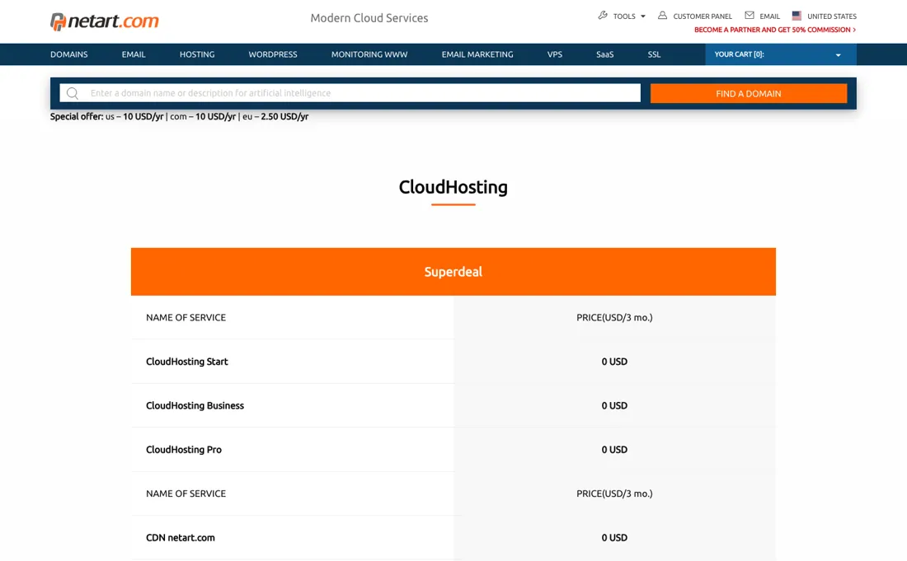Screen dimensions: 907x561
Task: Click the United States flag icon
Action: click(797, 16)
